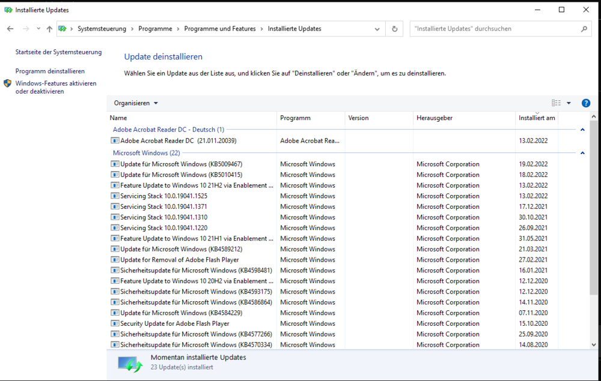Screen dimensions: 601x381
Task: Expand the view options dropdown arrow
Action: (569, 103)
